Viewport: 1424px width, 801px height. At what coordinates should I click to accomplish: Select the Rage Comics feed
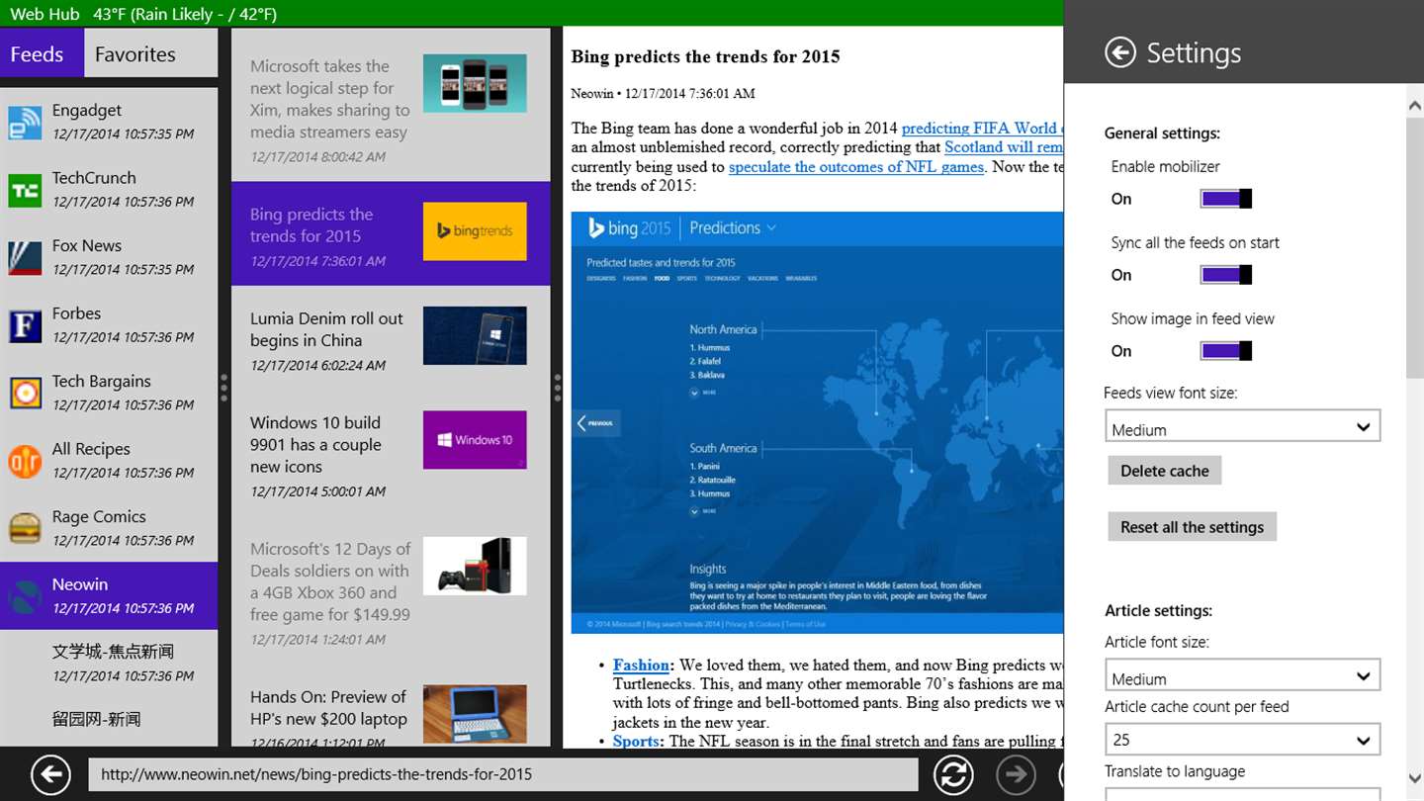click(x=109, y=528)
